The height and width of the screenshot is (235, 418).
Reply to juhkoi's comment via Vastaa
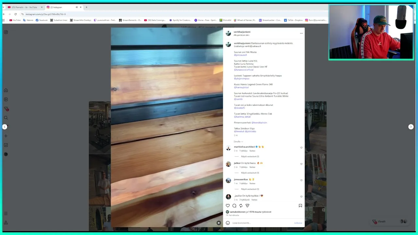coord(252,167)
